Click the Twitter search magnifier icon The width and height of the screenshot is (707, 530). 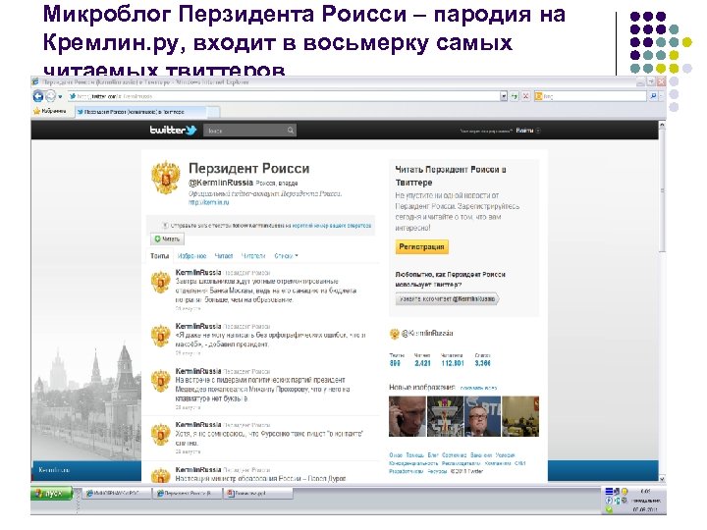coord(291,131)
